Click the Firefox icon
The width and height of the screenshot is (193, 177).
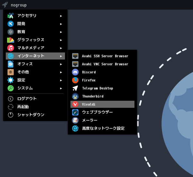75,80
